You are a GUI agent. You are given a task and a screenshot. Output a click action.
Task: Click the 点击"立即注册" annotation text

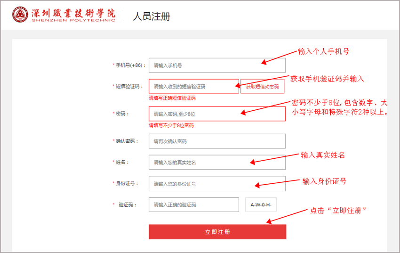pyautogui.click(x=338, y=211)
